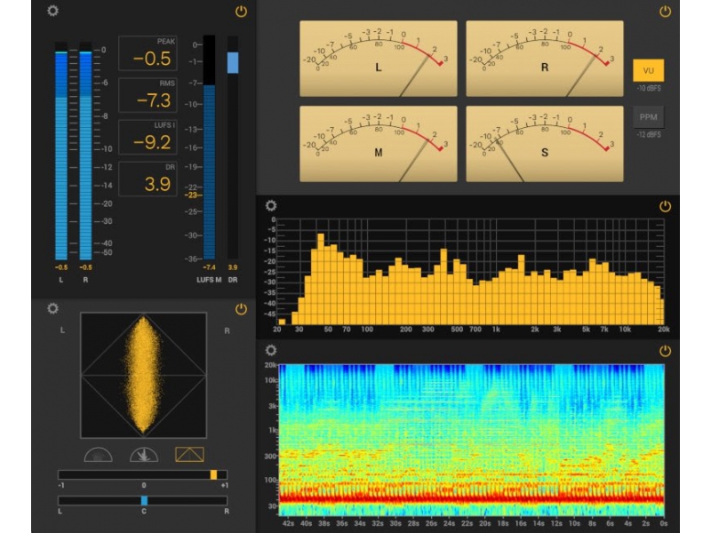Click the spectrogram heatmap display
The height and width of the screenshot is (533, 711).
pyautogui.click(x=472, y=440)
